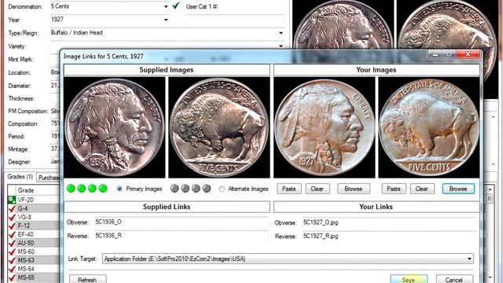Click the Your Links Reverse field
Image resolution: width=503 pixels, height=283 pixels.
[x=390, y=236]
